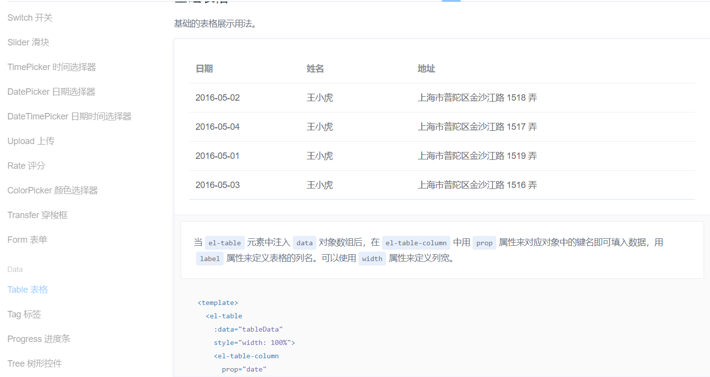Click the style="width: 100%" code line

tap(254, 342)
